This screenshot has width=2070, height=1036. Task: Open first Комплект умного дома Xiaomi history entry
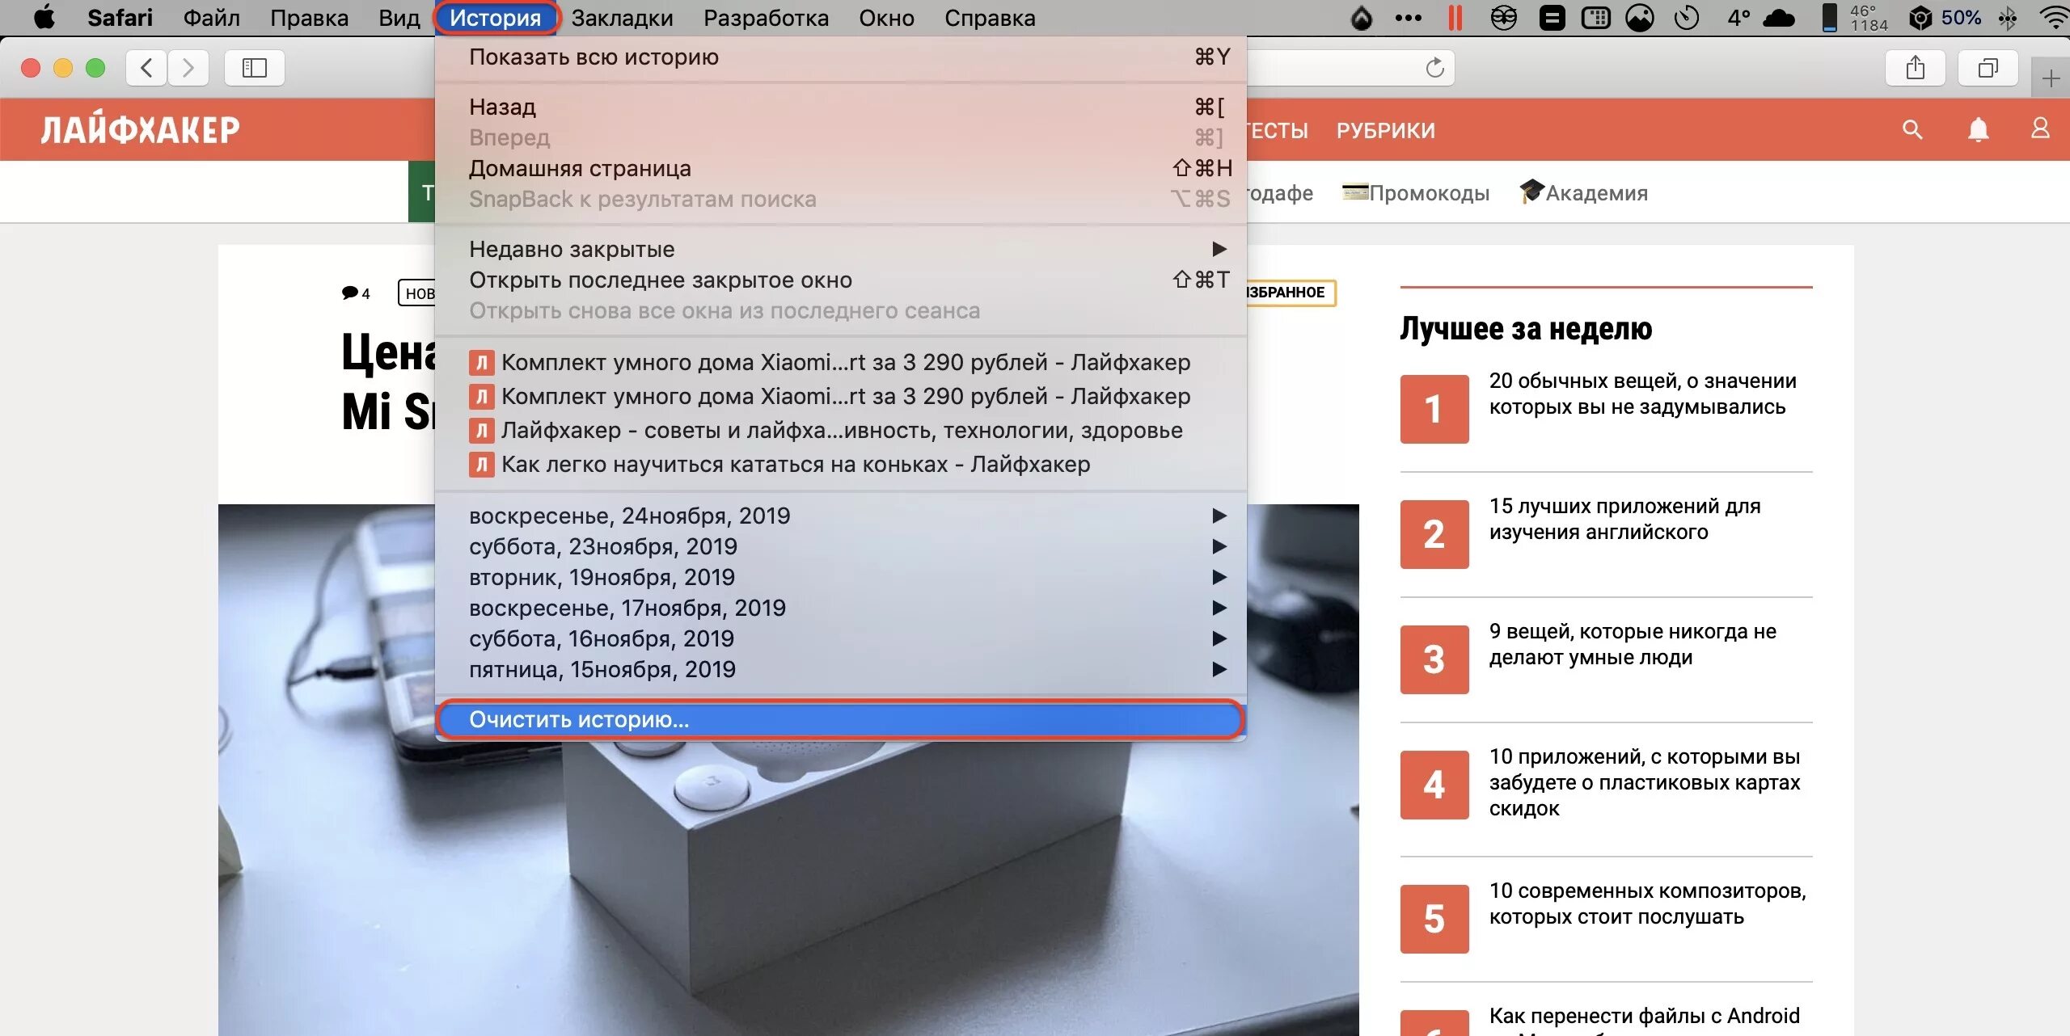click(841, 363)
